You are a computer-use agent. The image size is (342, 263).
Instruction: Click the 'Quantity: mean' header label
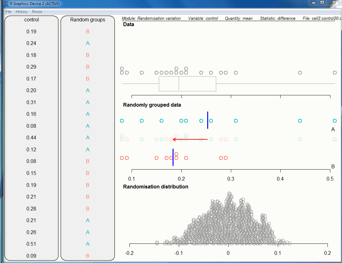(239, 18)
